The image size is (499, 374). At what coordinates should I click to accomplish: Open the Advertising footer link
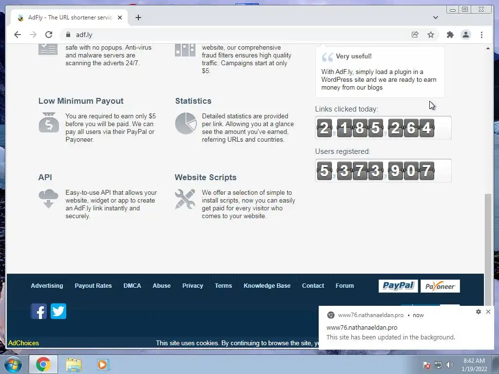tap(47, 285)
